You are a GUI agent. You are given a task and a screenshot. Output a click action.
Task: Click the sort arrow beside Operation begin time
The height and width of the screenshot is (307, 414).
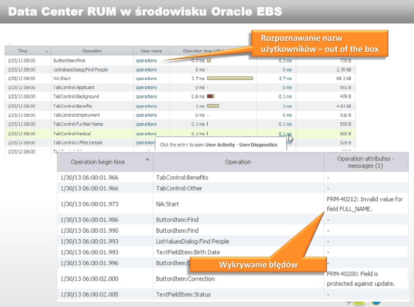pos(147,159)
